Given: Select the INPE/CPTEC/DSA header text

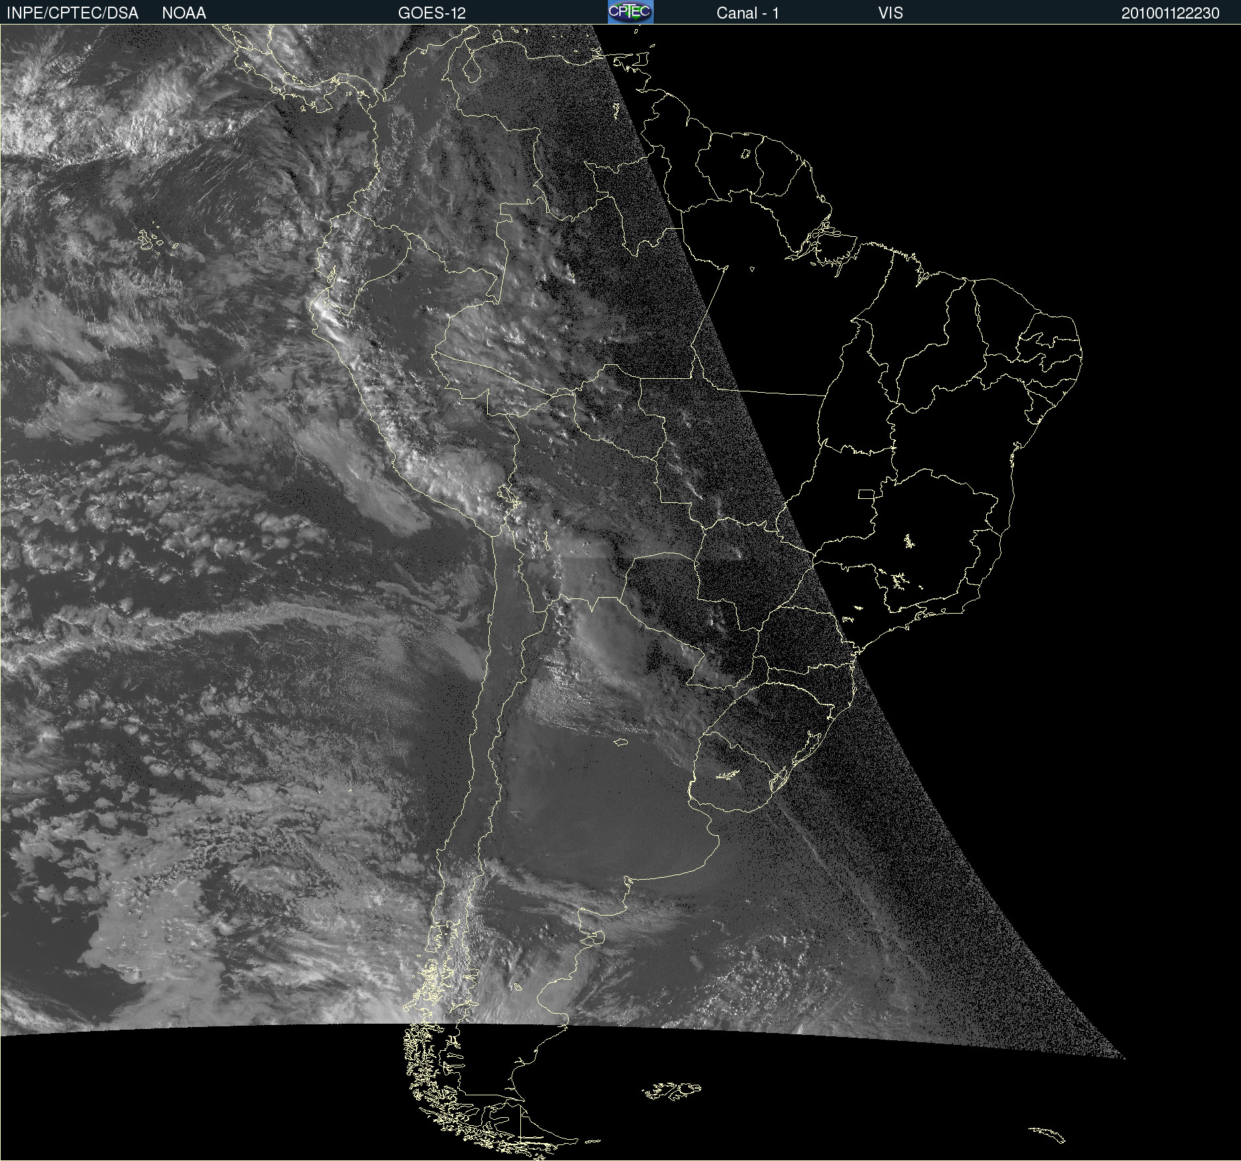Looking at the screenshot, I should tap(72, 13).
